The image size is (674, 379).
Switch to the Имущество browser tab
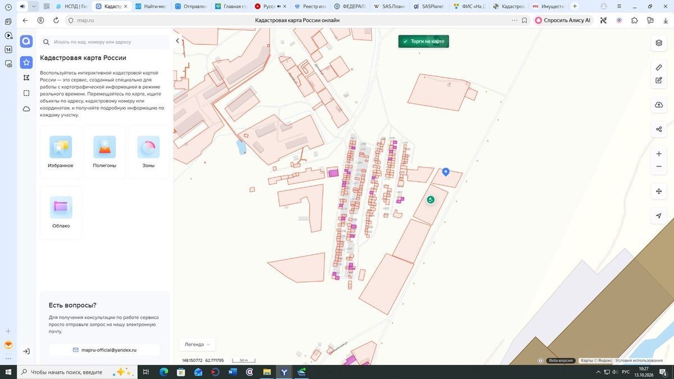549,6
